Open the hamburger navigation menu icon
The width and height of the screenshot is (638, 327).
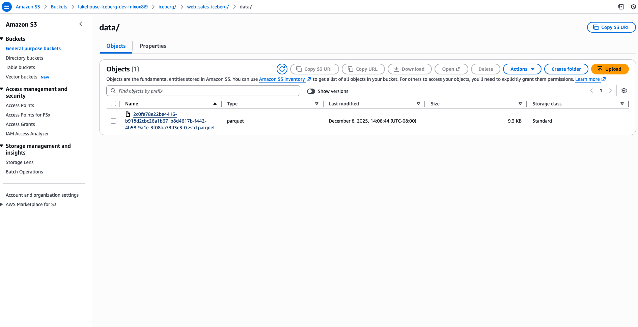(x=6, y=7)
